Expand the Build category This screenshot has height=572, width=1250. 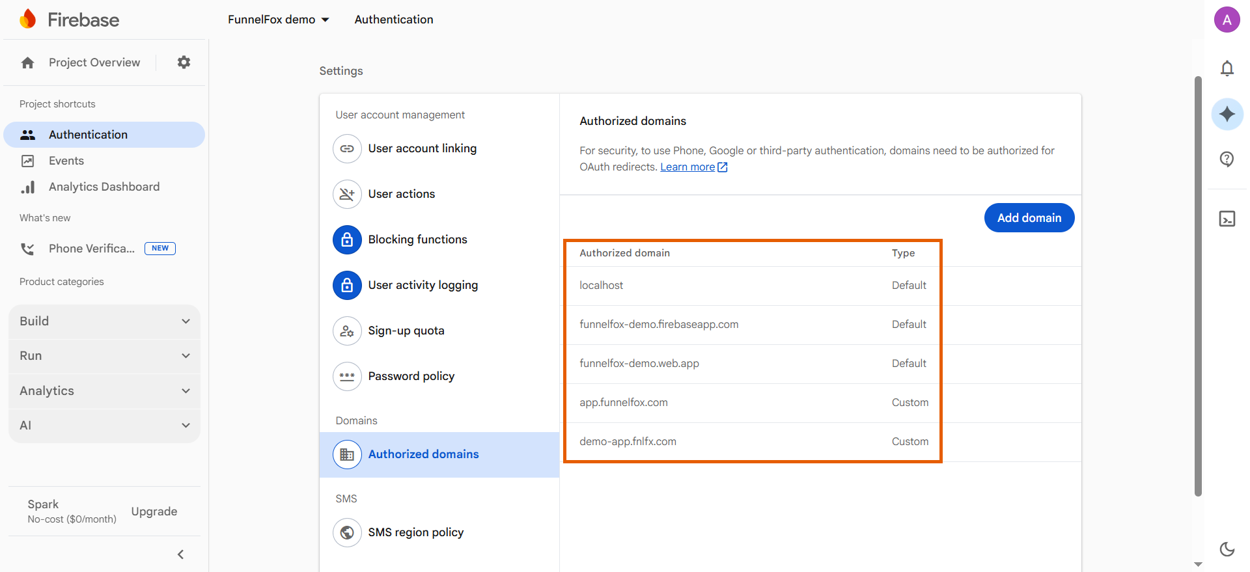[104, 321]
